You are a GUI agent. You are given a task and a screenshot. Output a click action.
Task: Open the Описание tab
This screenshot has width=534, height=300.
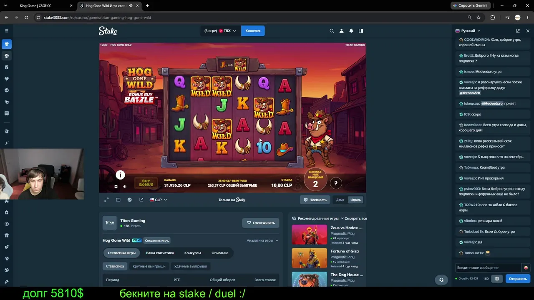pyautogui.click(x=220, y=253)
